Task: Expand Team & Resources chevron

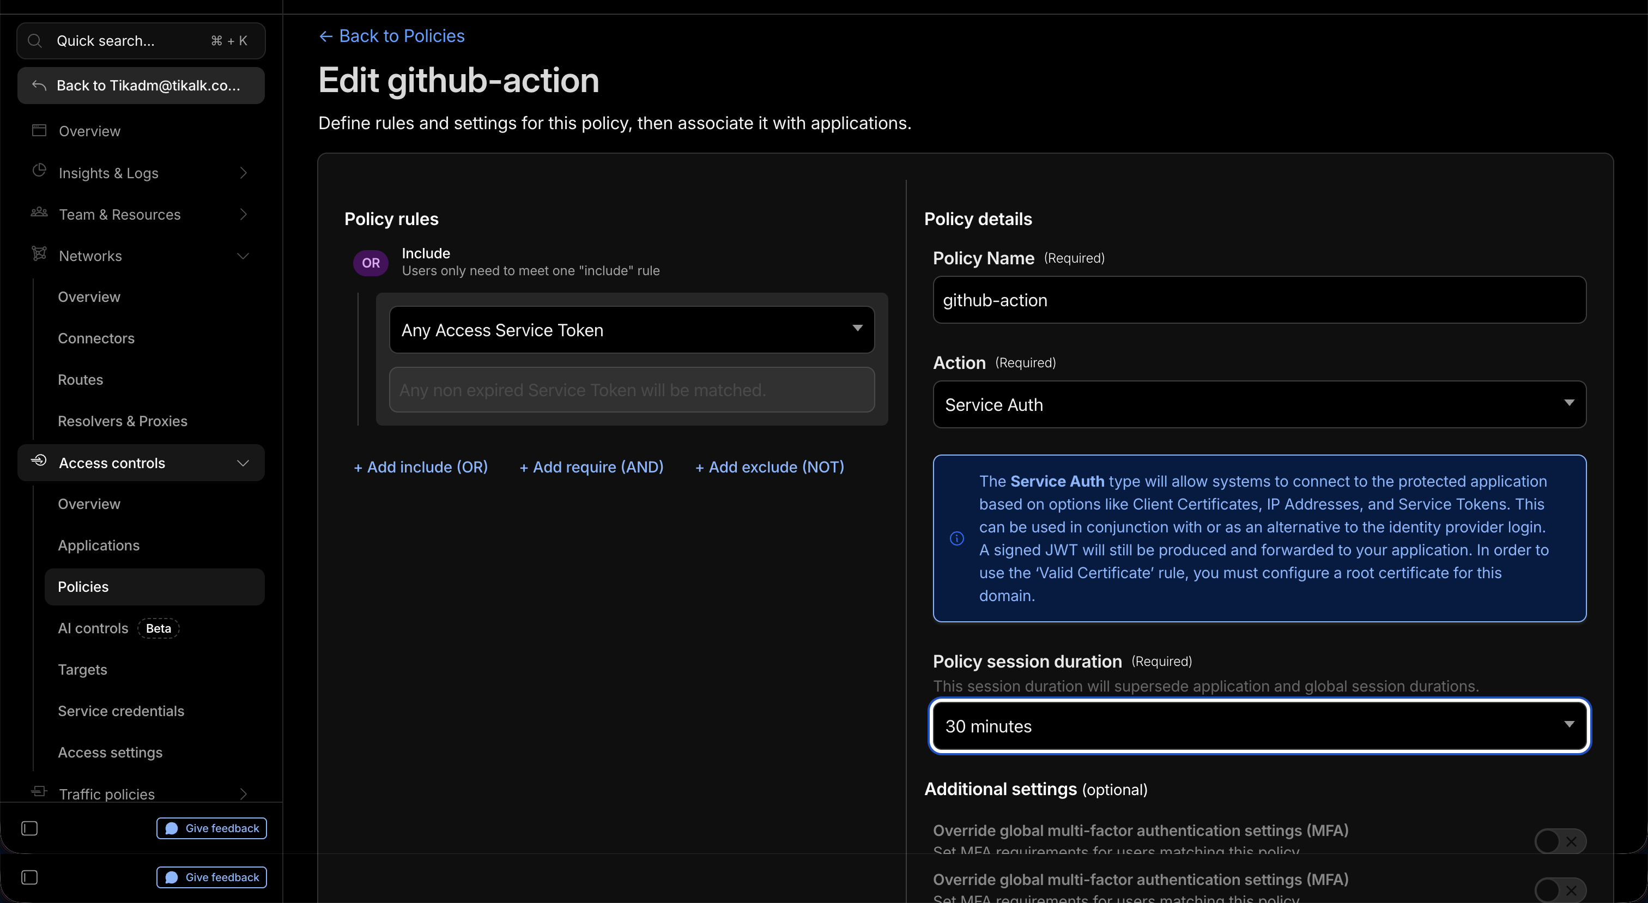Action: click(243, 214)
